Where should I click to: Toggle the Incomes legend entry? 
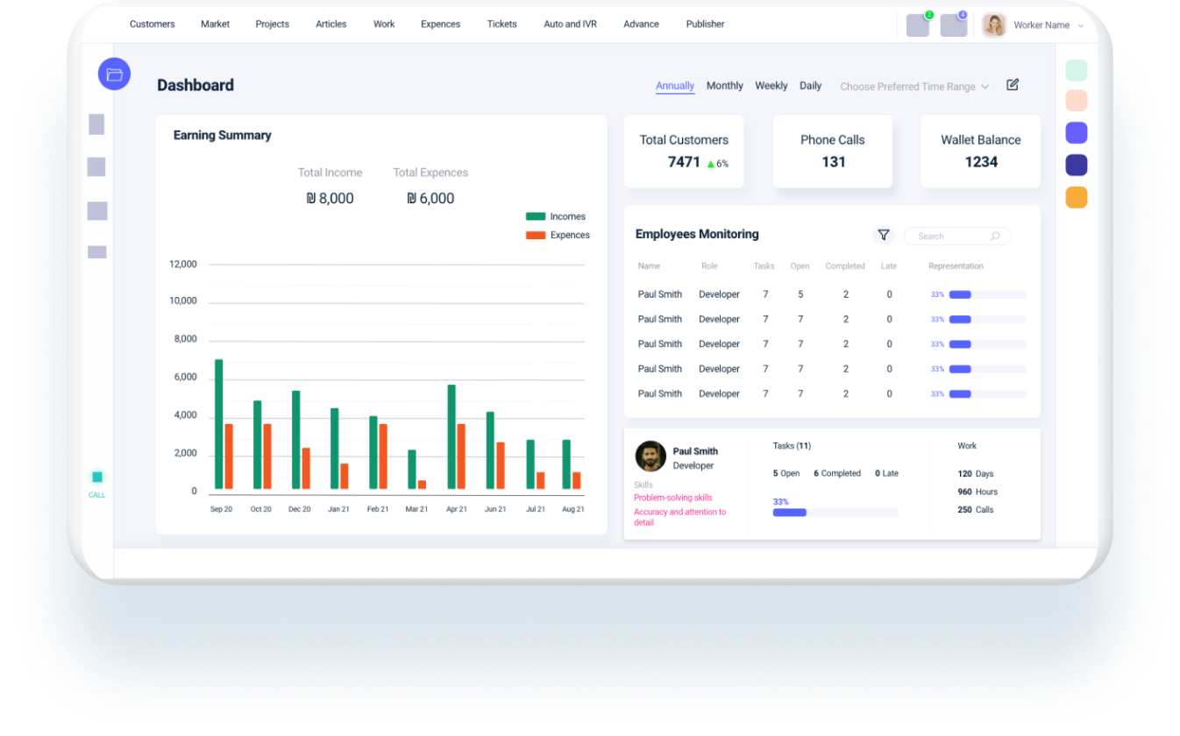click(x=556, y=216)
